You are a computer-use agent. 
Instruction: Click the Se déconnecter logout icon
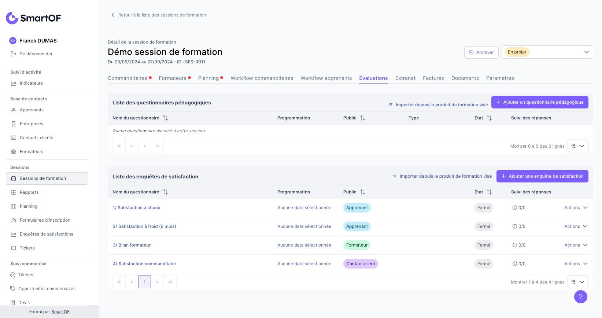(14, 54)
